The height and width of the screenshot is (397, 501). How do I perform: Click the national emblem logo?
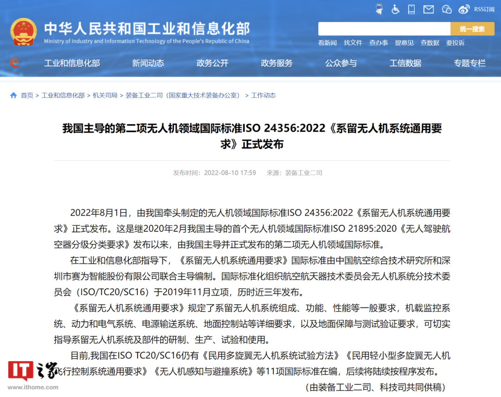click(x=23, y=32)
